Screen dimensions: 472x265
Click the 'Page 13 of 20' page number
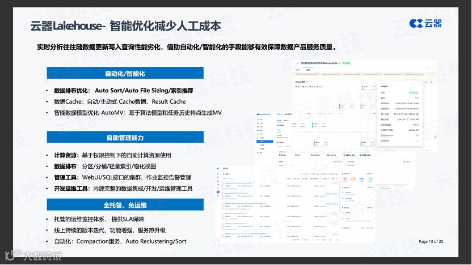(x=431, y=241)
